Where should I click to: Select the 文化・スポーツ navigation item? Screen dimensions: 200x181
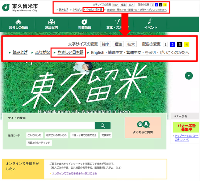click(117, 24)
